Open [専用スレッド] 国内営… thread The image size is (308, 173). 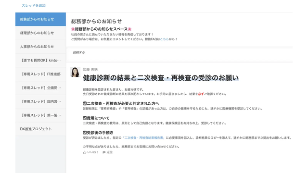tap(40, 101)
